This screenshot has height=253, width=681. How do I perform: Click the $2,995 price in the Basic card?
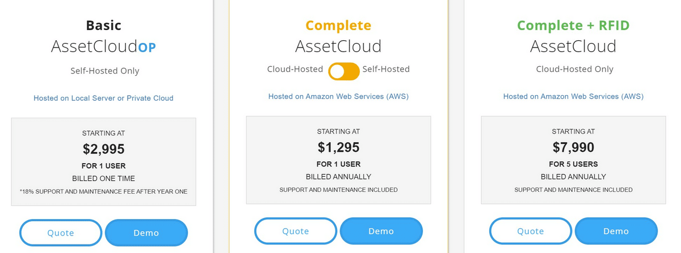pyautogui.click(x=103, y=149)
